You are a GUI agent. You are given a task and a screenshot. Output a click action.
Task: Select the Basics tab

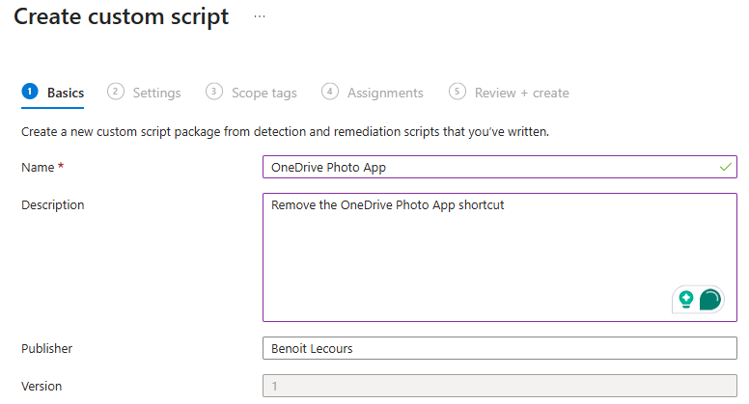(x=53, y=93)
